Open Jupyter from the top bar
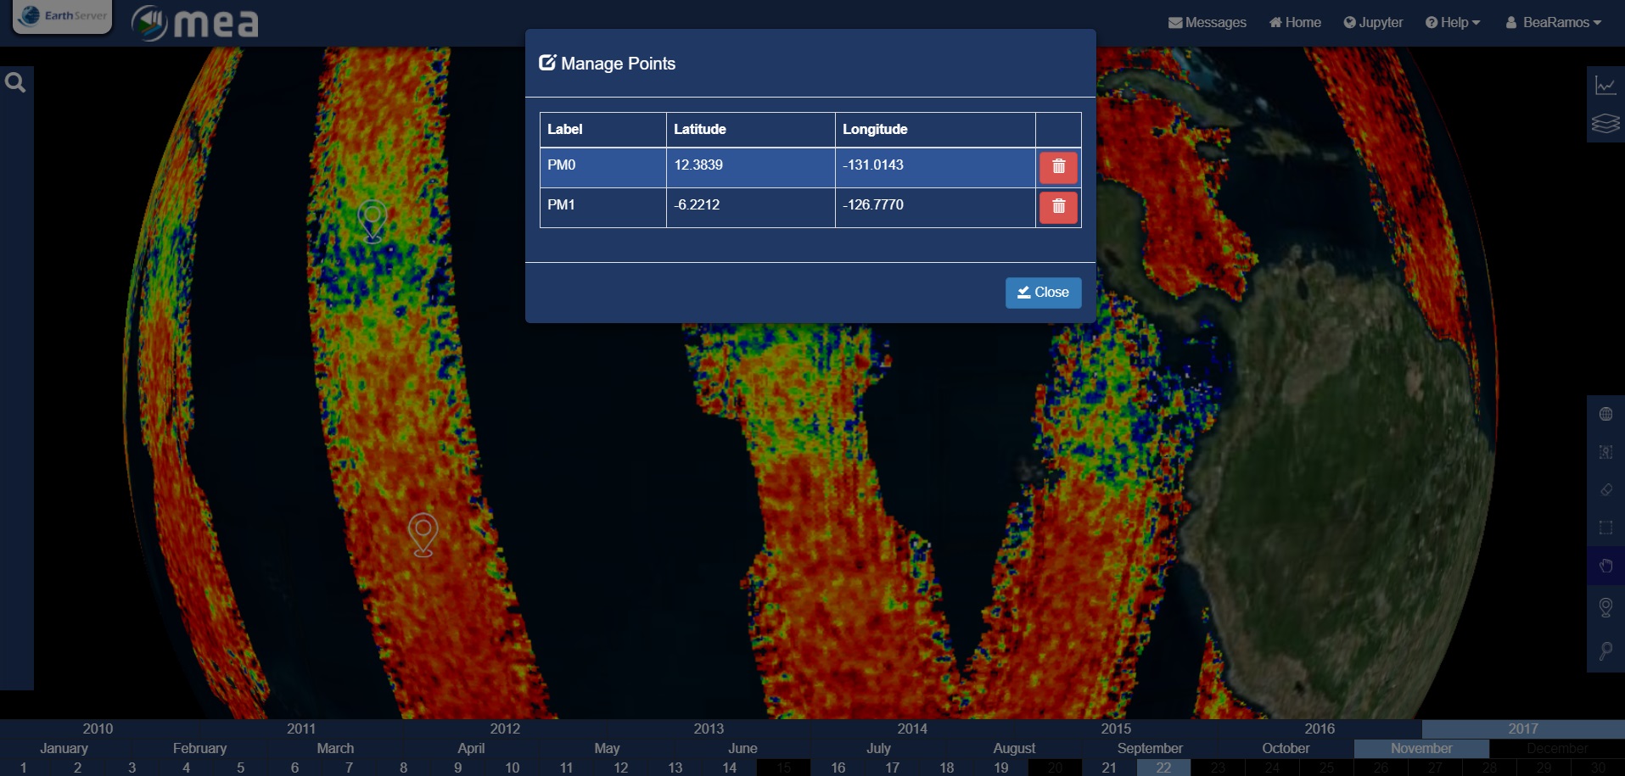Image resolution: width=1625 pixels, height=776 pixels. click(x=1373, y=23)
